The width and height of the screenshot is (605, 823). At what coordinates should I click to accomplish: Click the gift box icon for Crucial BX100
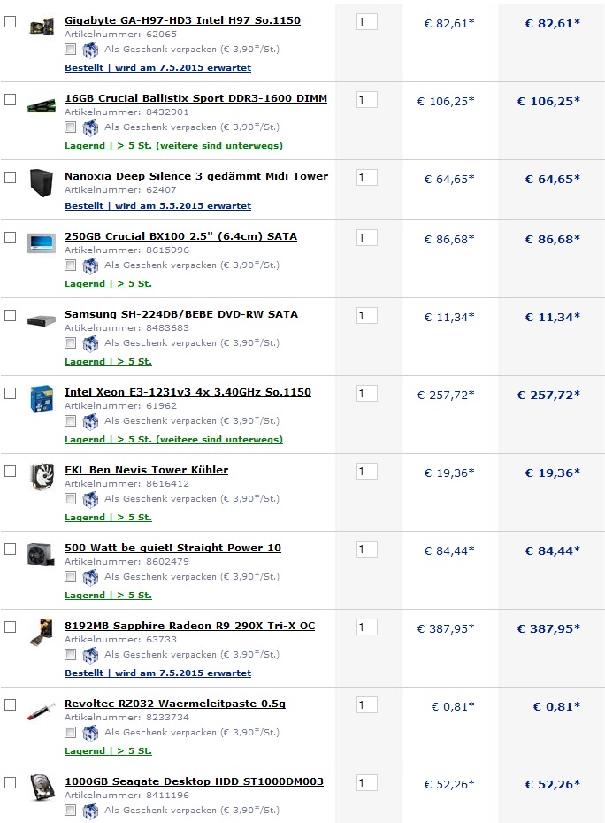tap(90, 265)
